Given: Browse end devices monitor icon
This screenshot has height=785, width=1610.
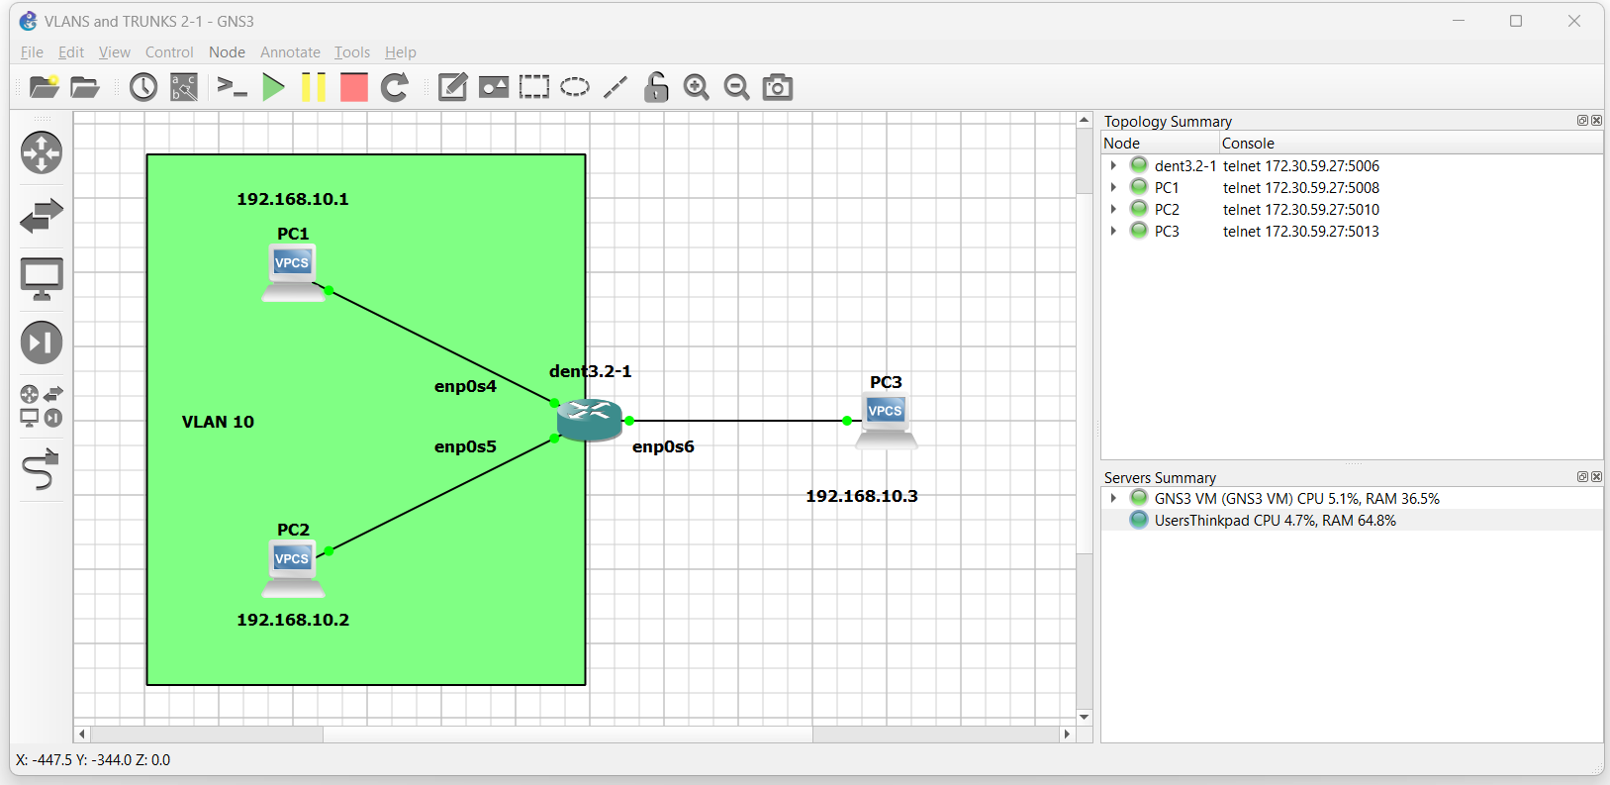Looking at the screenshot, I should point(42,279).
